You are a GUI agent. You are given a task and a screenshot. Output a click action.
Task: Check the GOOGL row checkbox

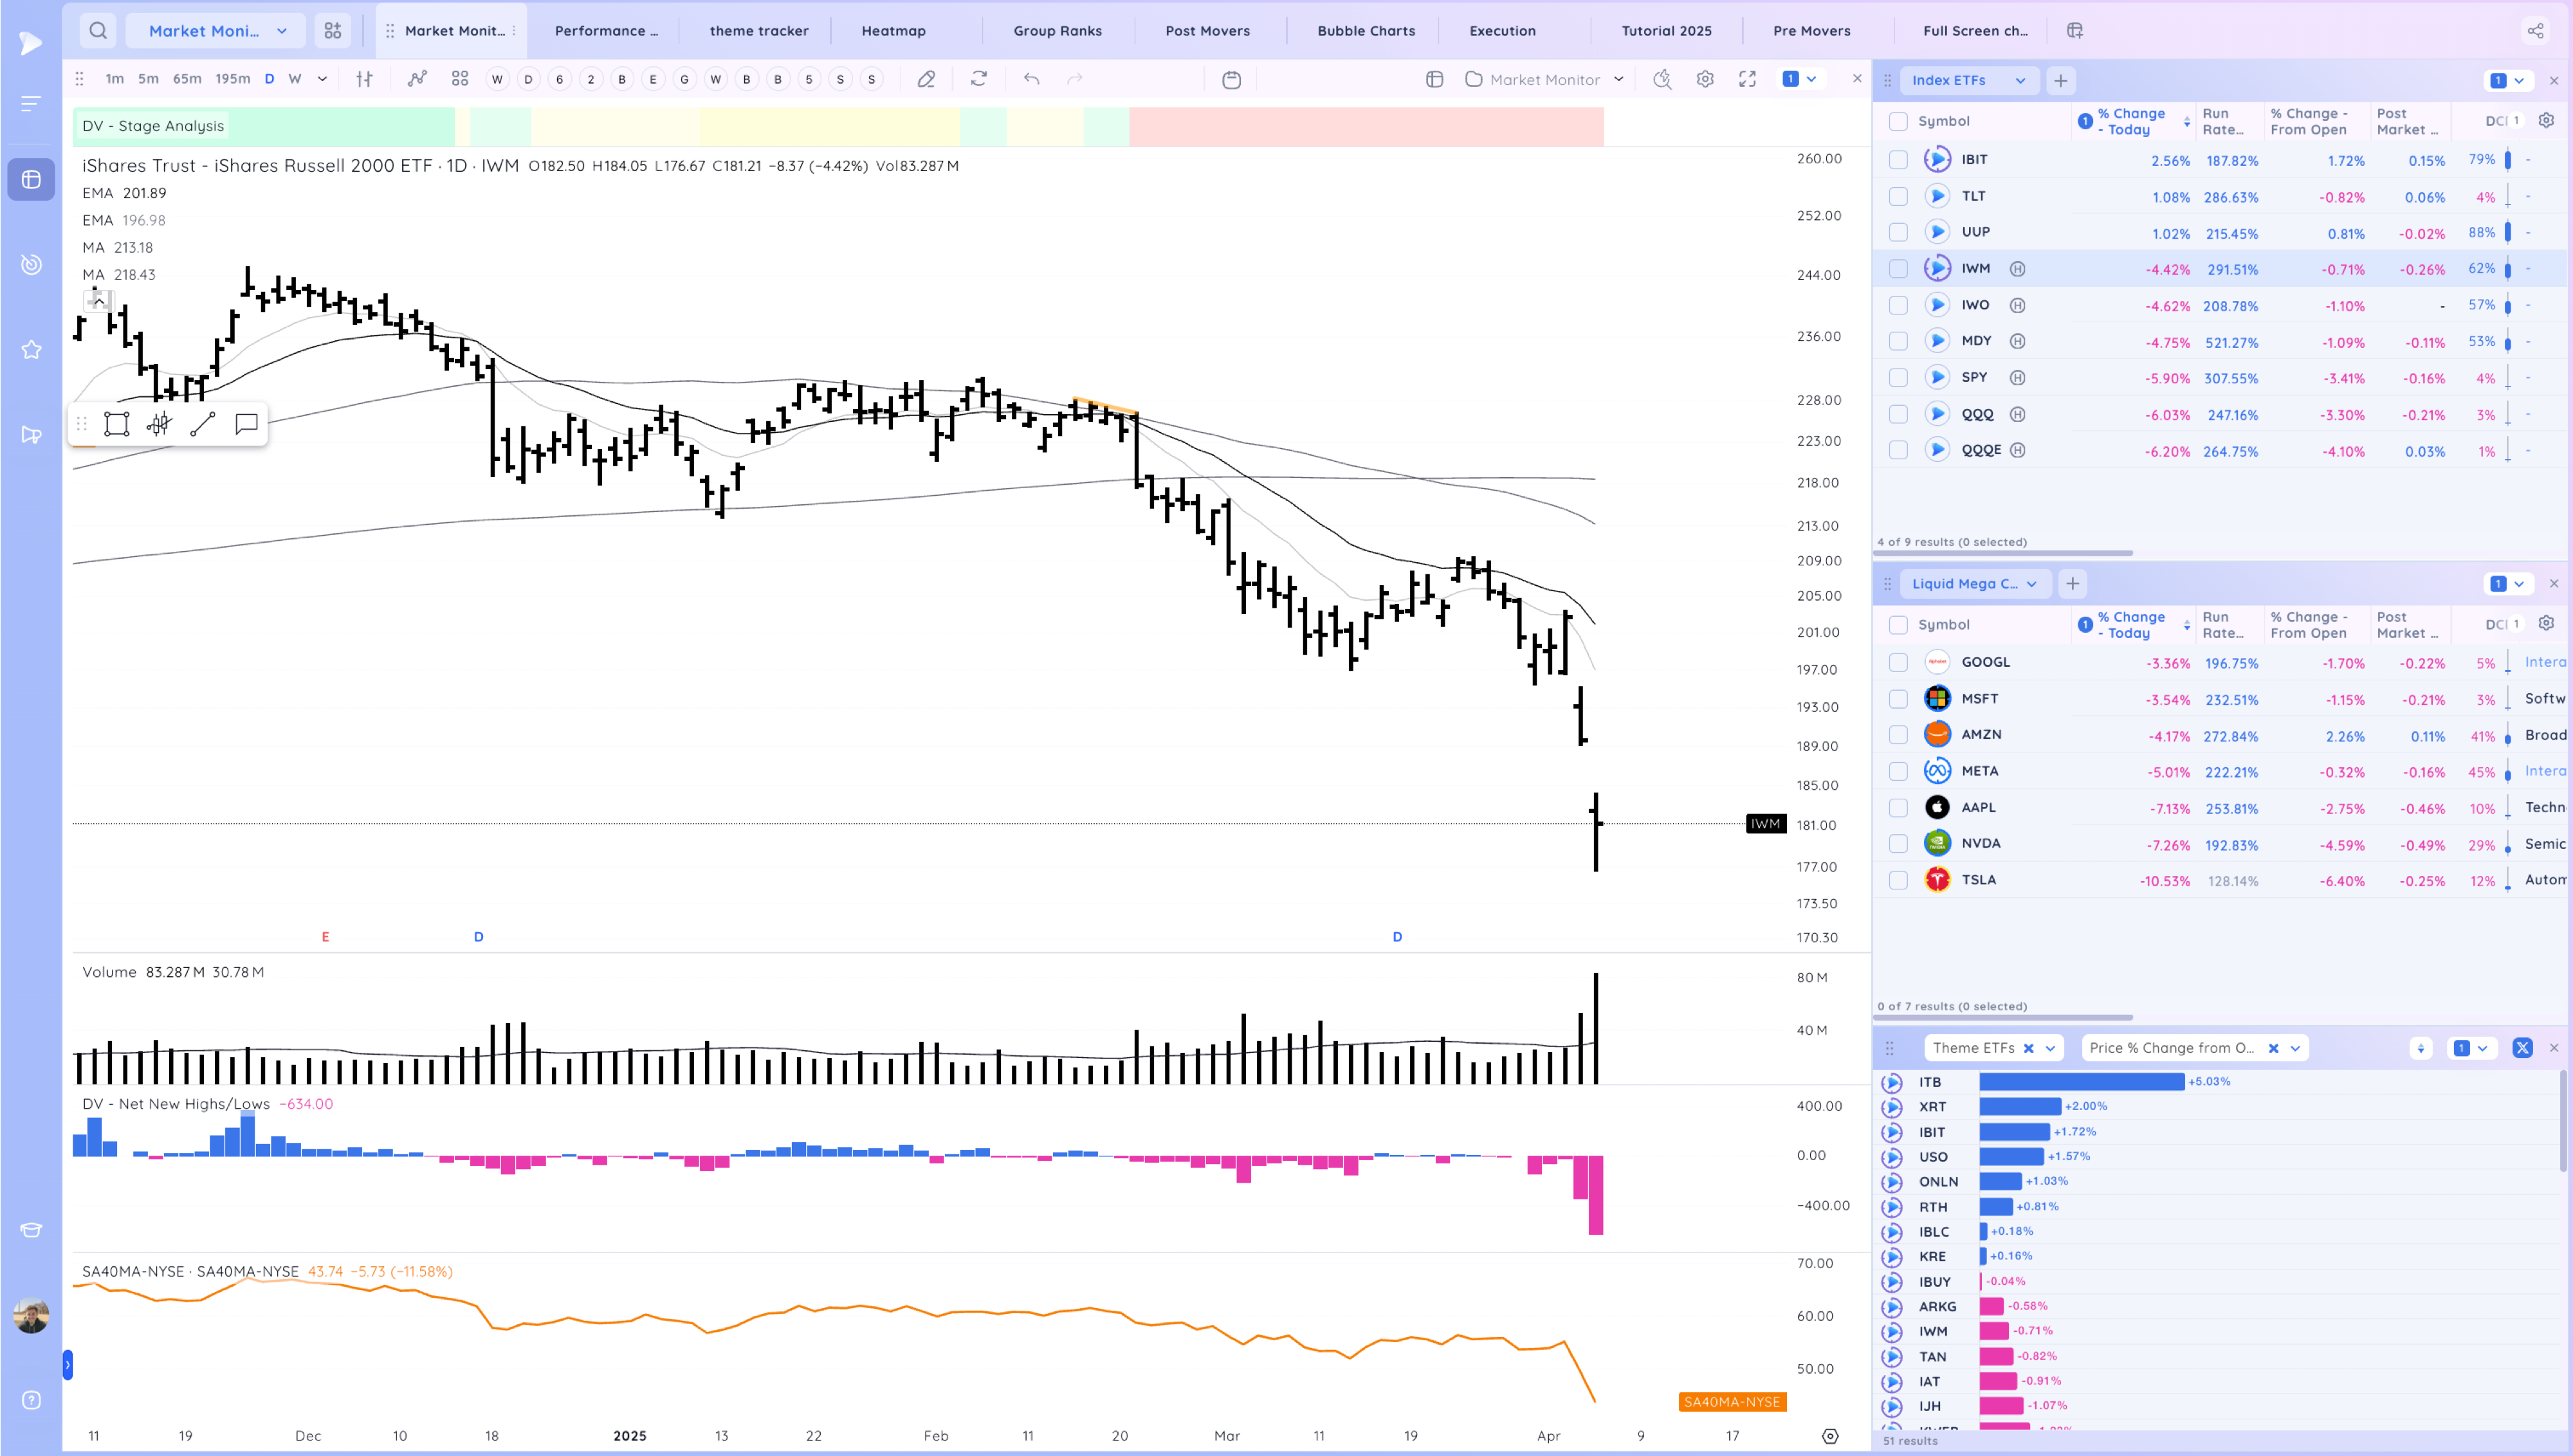click(x=1897, y=662)
